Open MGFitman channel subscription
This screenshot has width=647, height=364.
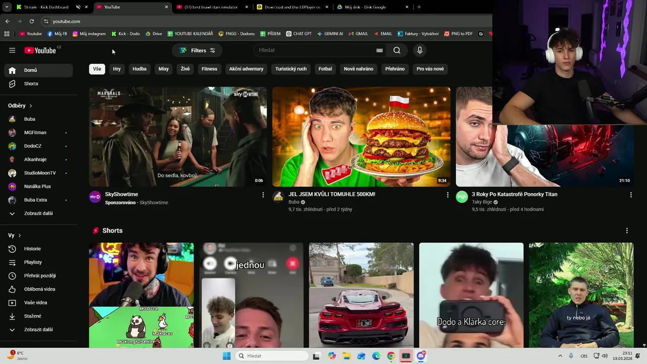pyautogui.click(x=38, y=132)
